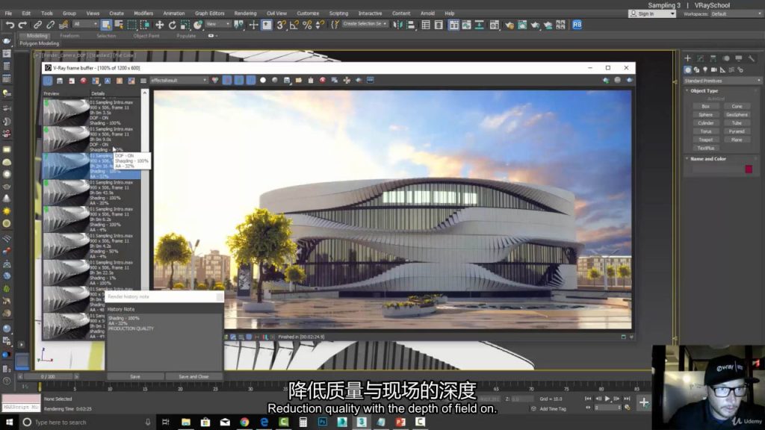Viewport: 765px width, 430px height.
Task: Open the V-Ray frame buffer hamburger menu
Action: (143, 81)
